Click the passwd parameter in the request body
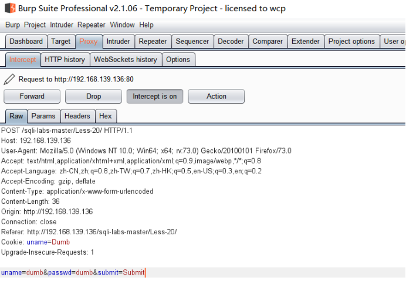The width and height of the screenshot is (406, 301). pos(60,272)
